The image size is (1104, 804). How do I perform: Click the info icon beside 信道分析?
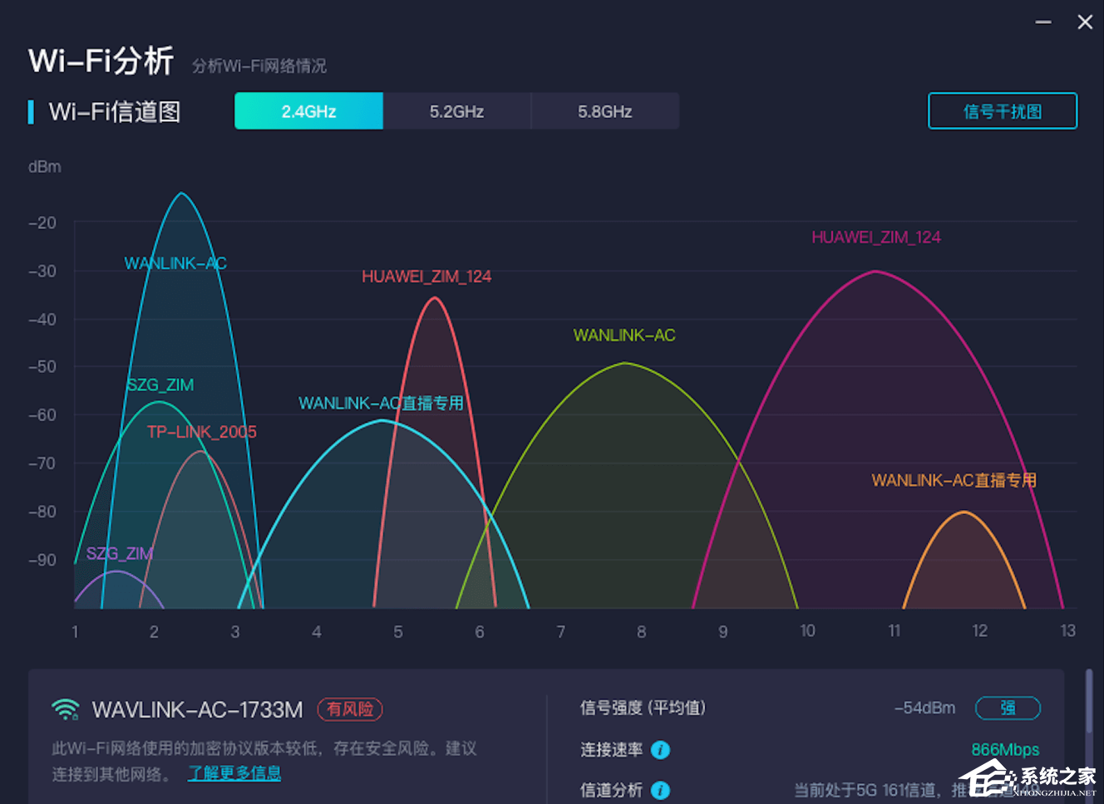click(660, 790)
